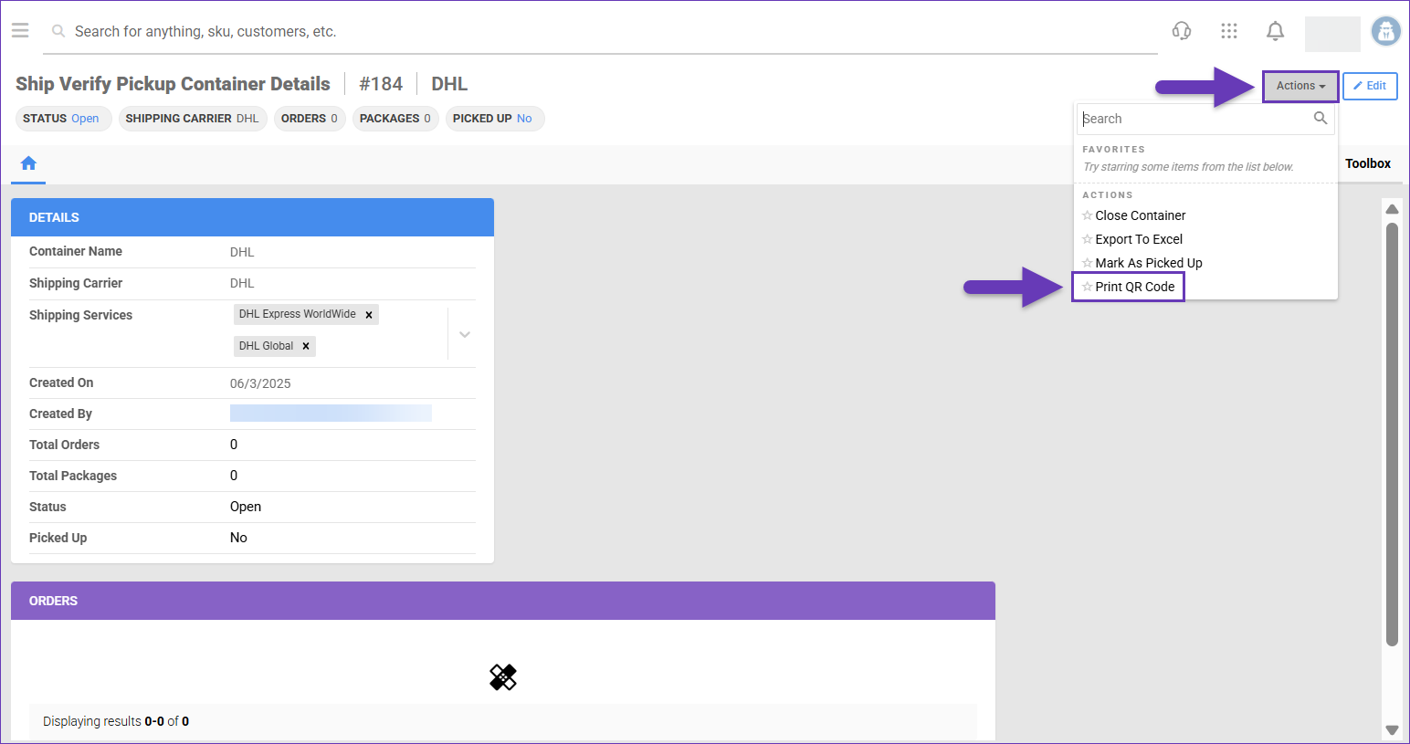
Task: Star the Mark As Picked Up action
Action: click(x=1088, y=263)
